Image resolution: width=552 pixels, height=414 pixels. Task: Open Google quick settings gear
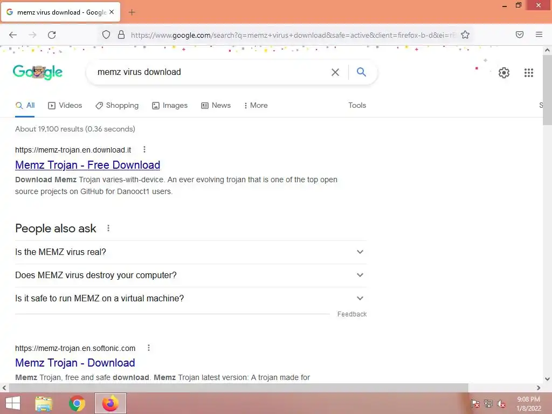(x=504, y=73)
